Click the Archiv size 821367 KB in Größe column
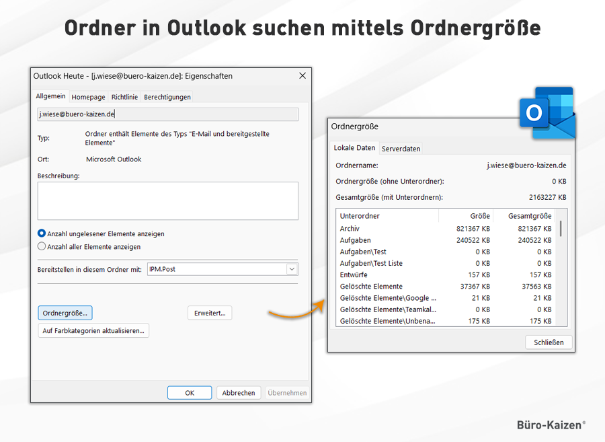This screenshot has width=605, height=442. 473,229
